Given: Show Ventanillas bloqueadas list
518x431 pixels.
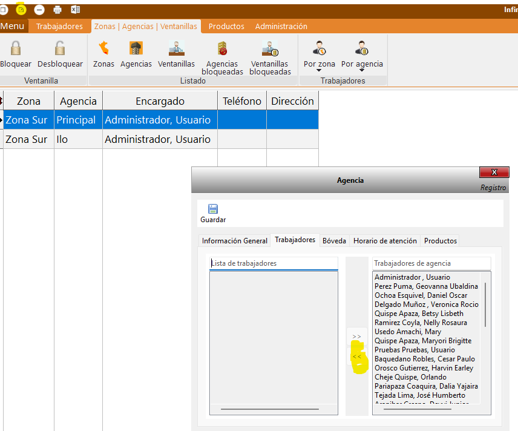Looking at the screenshot, I should click(270, 49).
